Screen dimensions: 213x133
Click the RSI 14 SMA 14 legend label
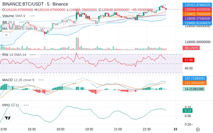14,55
